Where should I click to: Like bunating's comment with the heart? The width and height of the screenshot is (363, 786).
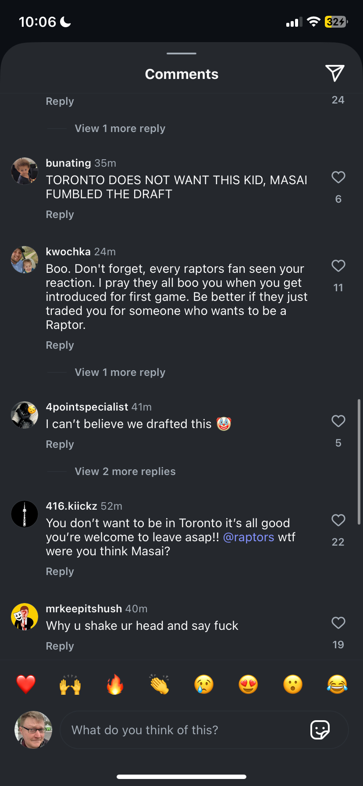point(338,177)
